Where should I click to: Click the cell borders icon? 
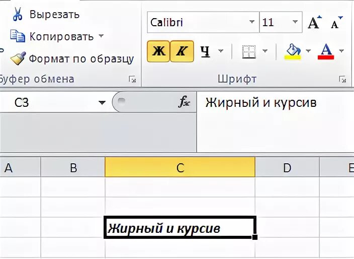coord(249,52)
